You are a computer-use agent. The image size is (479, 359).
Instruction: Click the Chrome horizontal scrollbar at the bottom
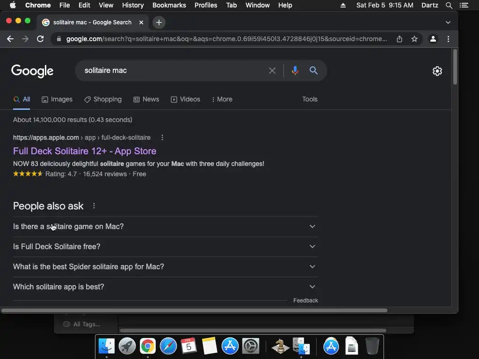coord(194,311)
